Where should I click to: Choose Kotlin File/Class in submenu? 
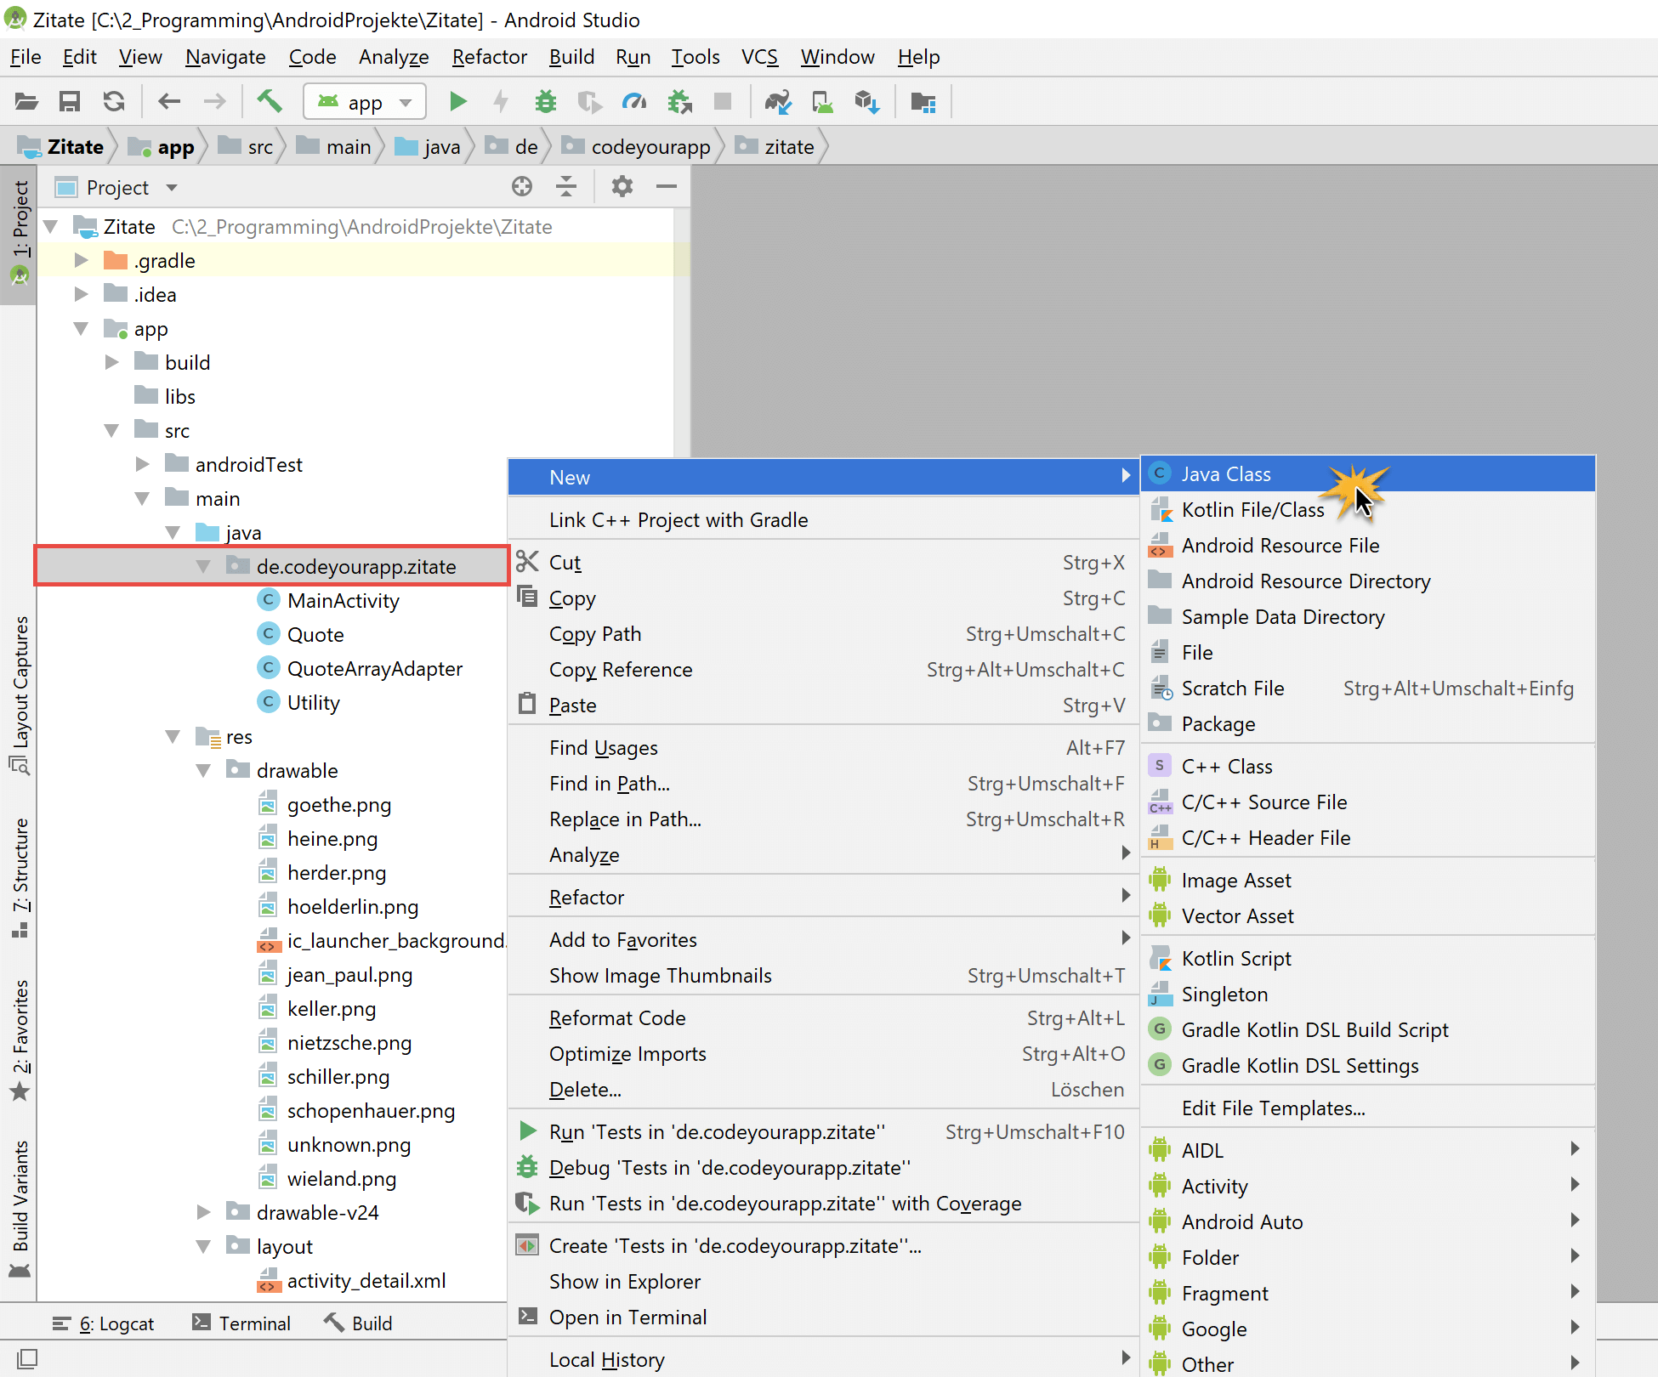click(1367, 509)
